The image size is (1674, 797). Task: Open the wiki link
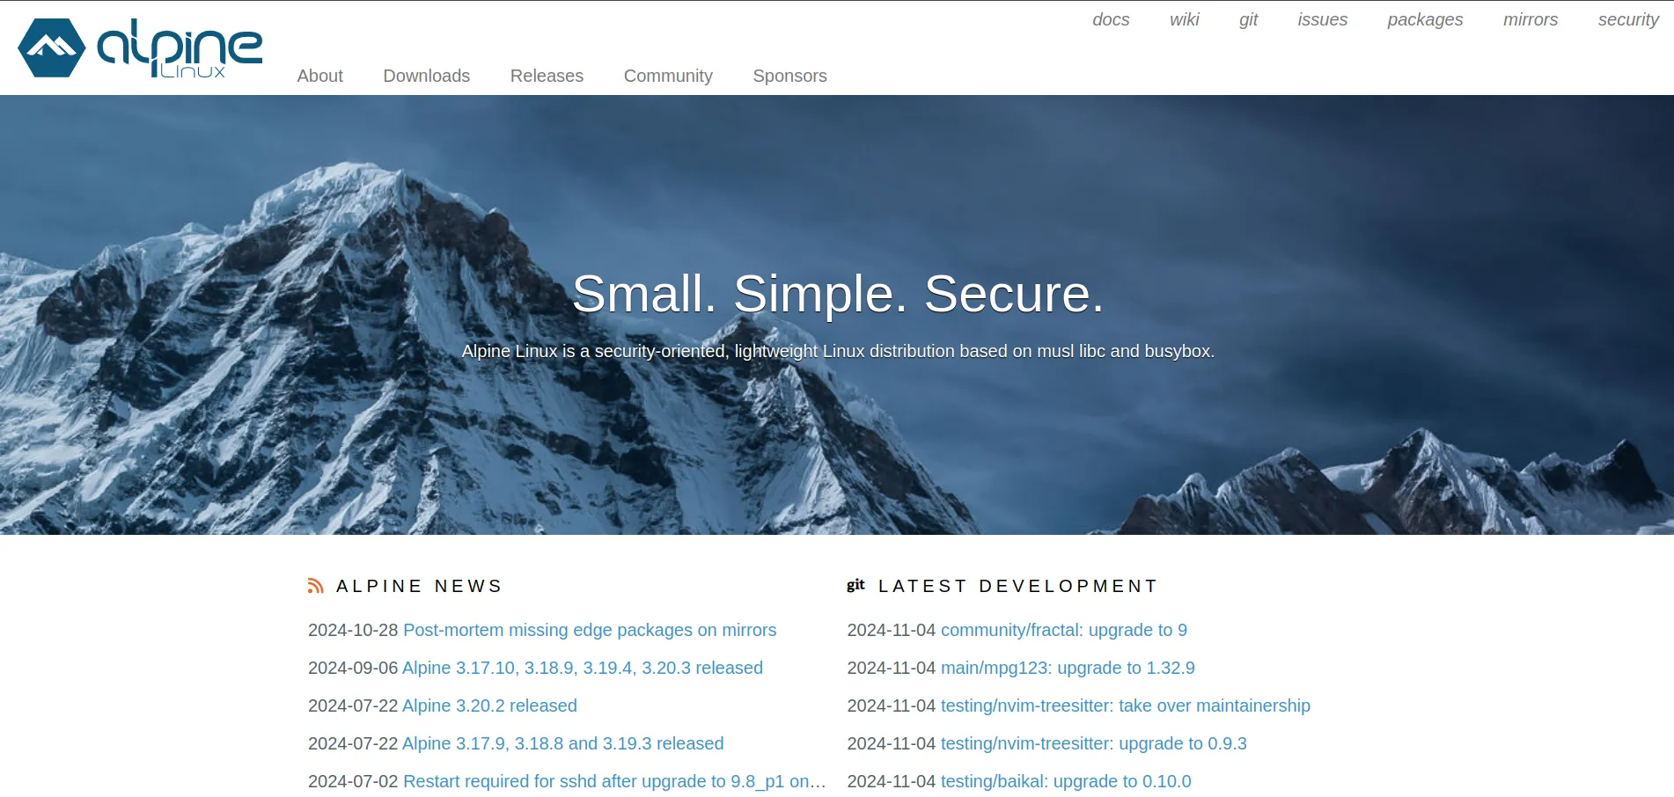click(x=1185, y=19)
